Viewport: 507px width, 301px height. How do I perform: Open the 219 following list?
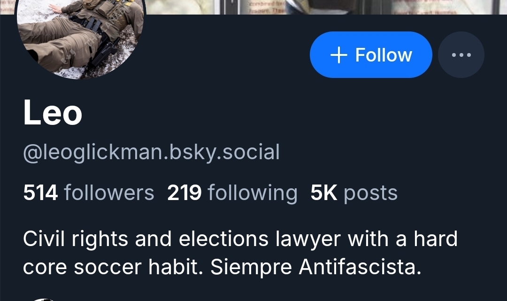[232, 193]
